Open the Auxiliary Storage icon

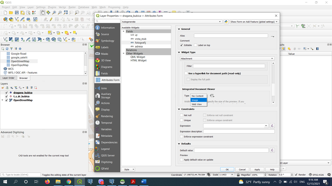(x=97, y=96)
